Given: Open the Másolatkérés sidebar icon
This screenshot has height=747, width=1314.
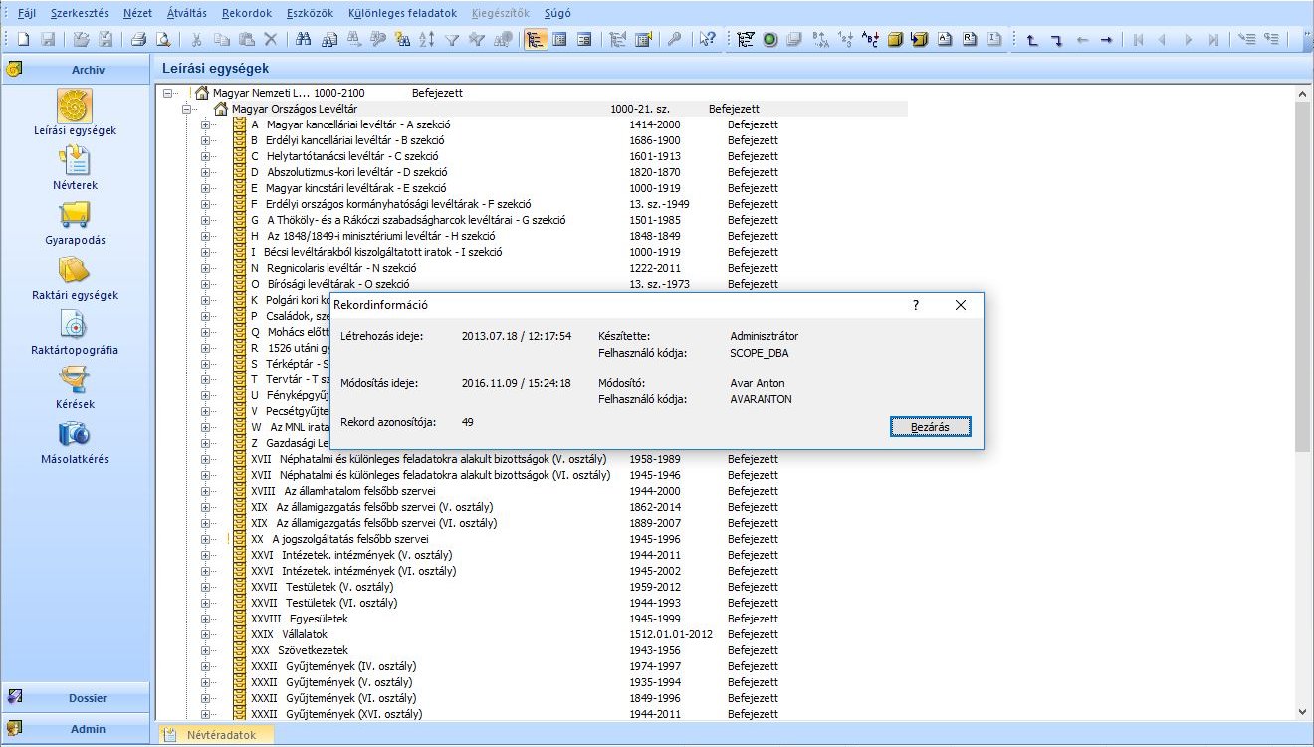Looking at the screenshot, I should pos(75,435).
